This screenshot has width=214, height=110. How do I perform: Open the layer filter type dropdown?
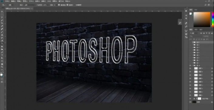(x=194, y=33)
